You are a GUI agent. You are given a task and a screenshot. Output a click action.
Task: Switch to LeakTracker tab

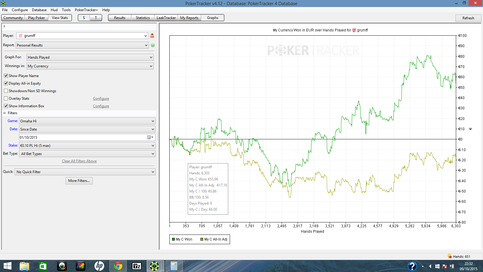click(166, 18)
